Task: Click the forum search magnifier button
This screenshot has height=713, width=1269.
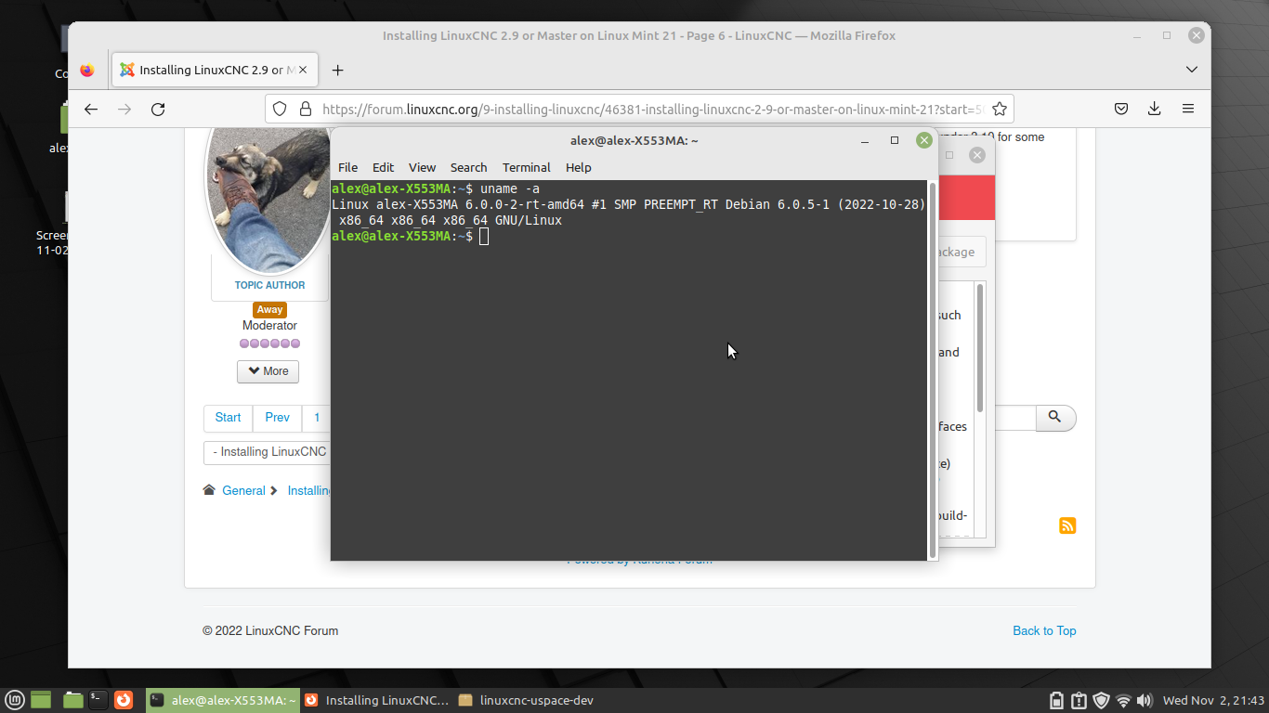Action: tap(1055, 418)
